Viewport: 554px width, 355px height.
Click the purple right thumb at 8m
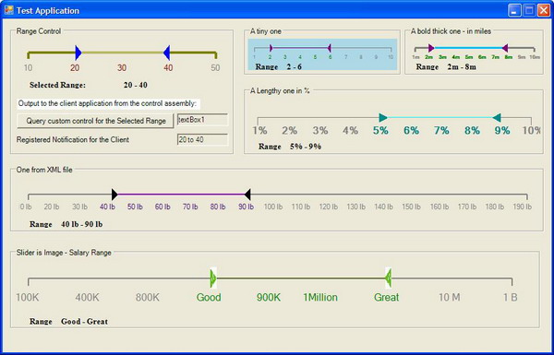tap(505, 48)
